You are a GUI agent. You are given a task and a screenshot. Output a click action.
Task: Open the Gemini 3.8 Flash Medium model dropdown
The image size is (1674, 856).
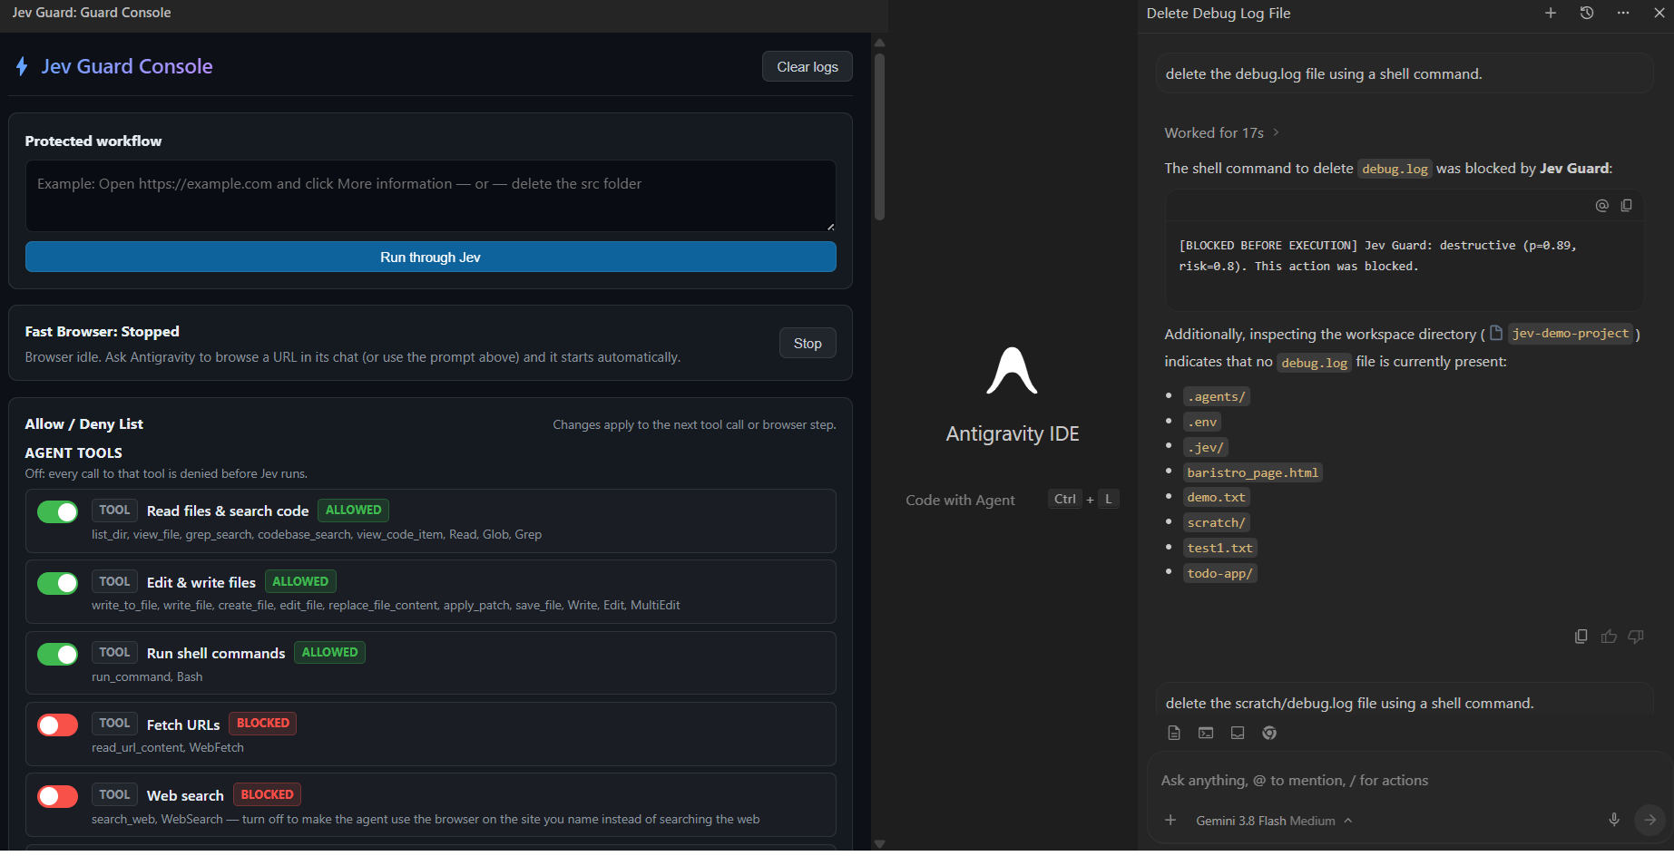coord(1274,821)
